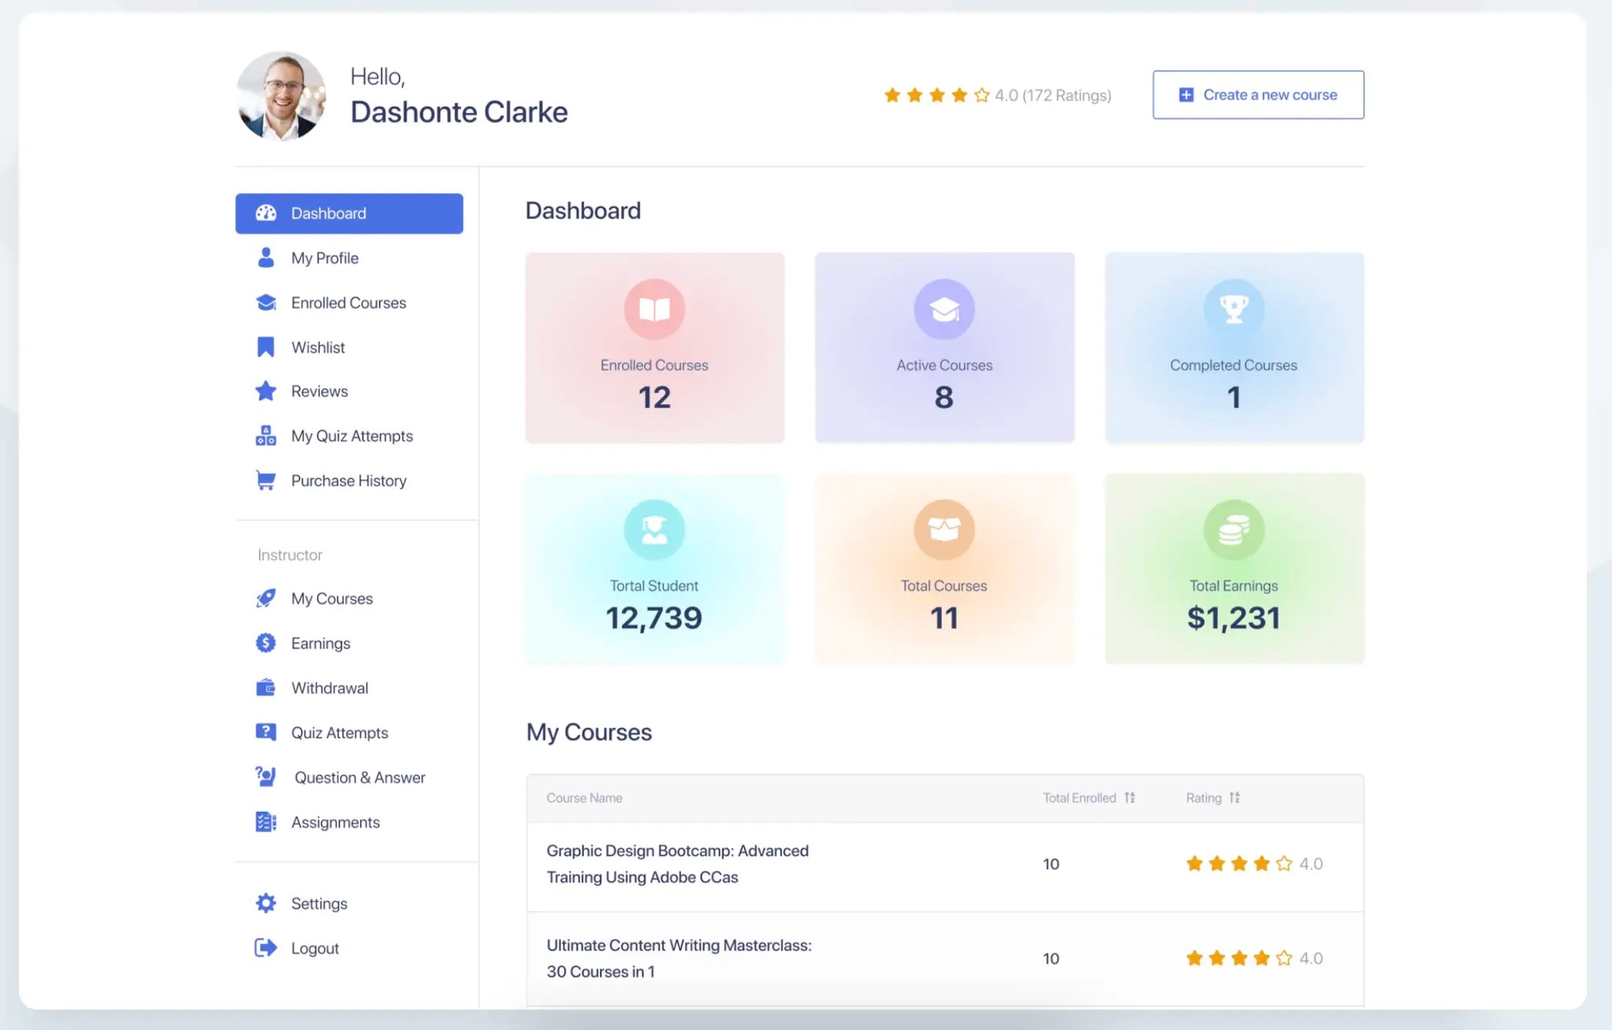Open the My Profile menu item
This screenshot has width=1612, height=1030.
click(324, 257)
